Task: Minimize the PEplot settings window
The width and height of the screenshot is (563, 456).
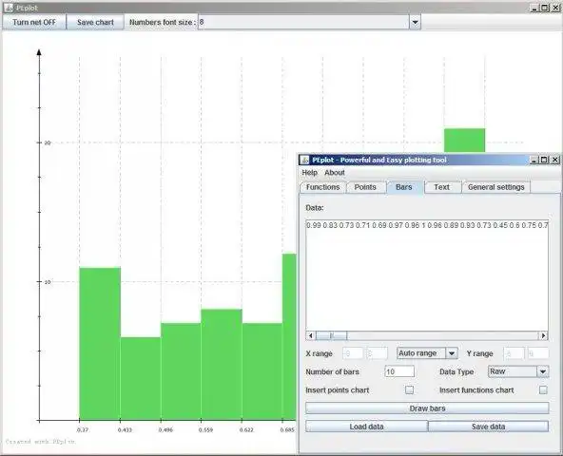Action: coord(534,160)
